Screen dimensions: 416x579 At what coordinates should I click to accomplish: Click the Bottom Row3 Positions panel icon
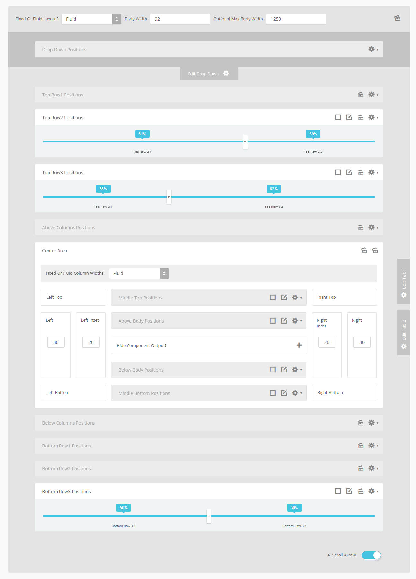(x=360, y=491)
